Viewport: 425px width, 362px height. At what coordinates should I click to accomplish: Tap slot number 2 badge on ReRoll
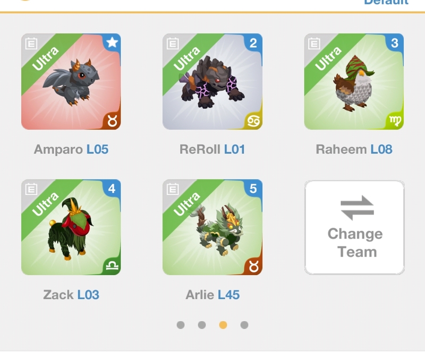(253, 43)
